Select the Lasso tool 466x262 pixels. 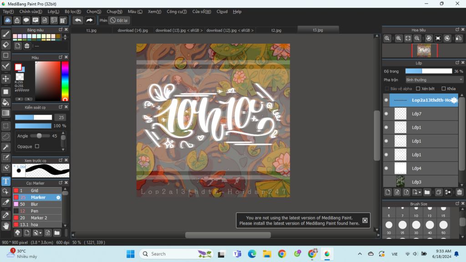point(5,136)
